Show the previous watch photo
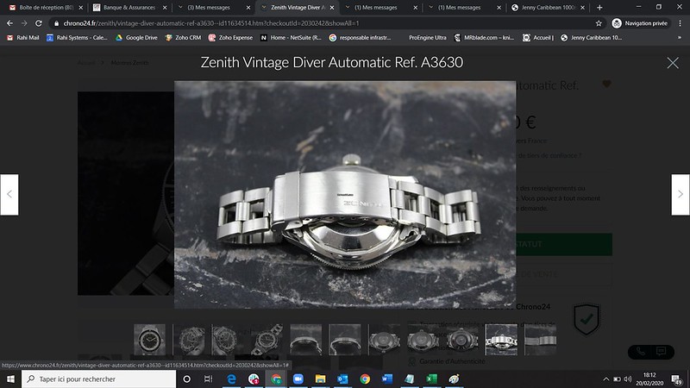 9,195
